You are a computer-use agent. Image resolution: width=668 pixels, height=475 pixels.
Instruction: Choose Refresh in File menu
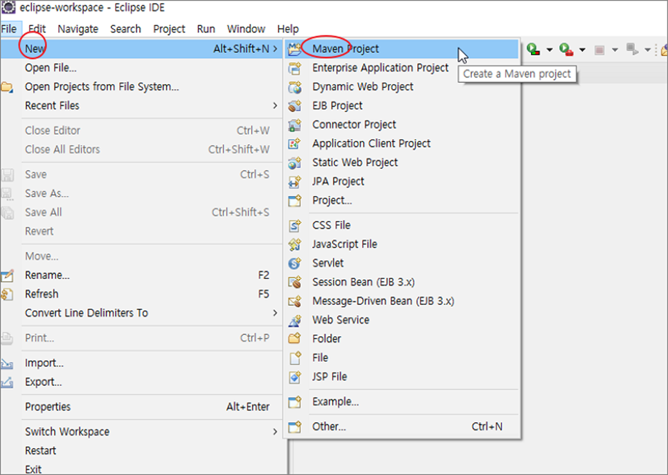click(x=42, y=294)
